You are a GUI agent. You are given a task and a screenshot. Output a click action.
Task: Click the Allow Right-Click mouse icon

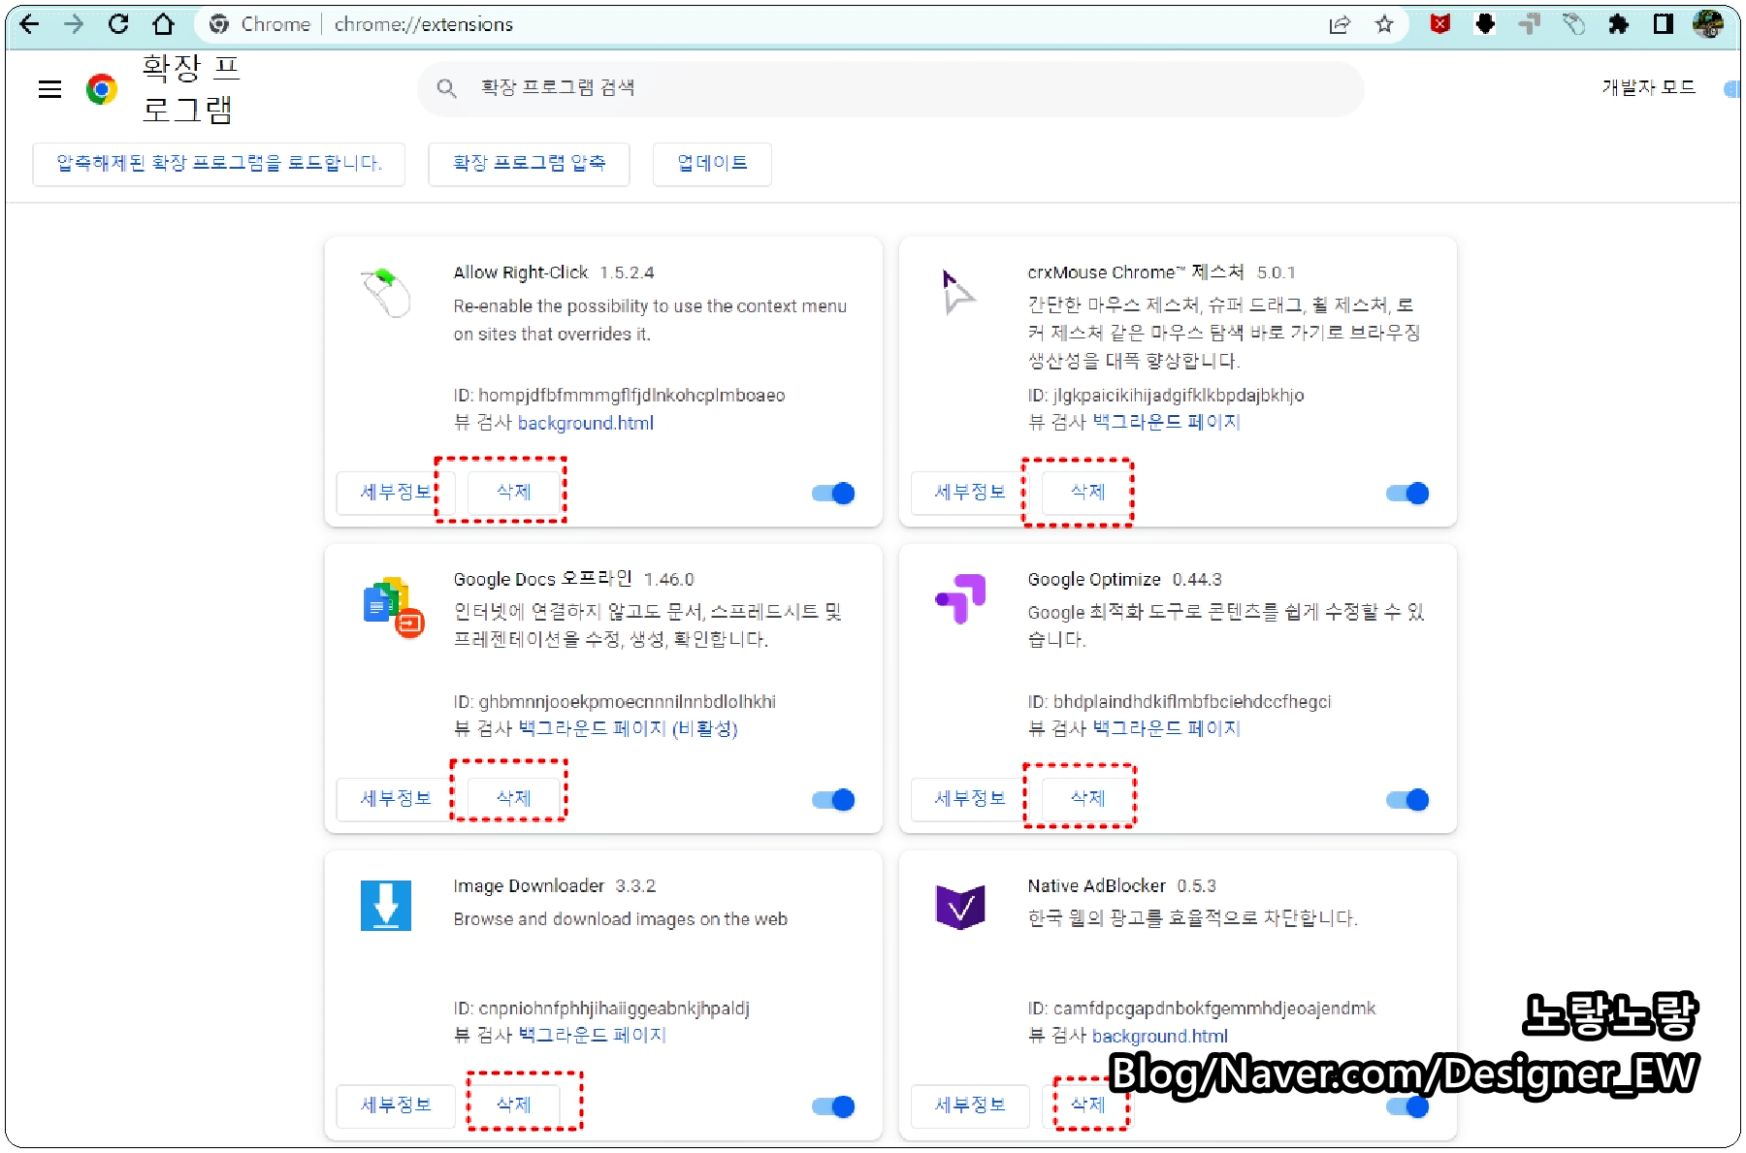386,293
